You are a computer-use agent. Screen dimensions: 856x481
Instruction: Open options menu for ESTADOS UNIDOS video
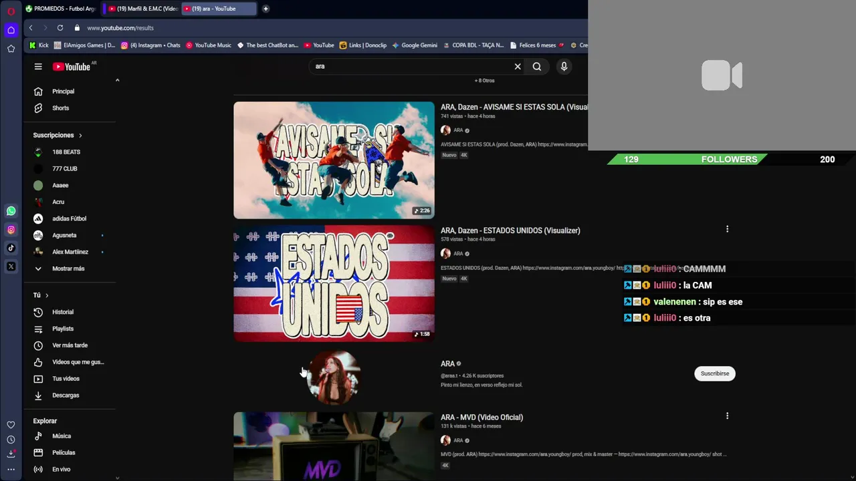click(x=727, y=229)
